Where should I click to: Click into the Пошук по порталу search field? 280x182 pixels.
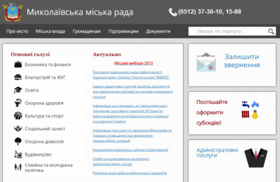tap(228, 31)
